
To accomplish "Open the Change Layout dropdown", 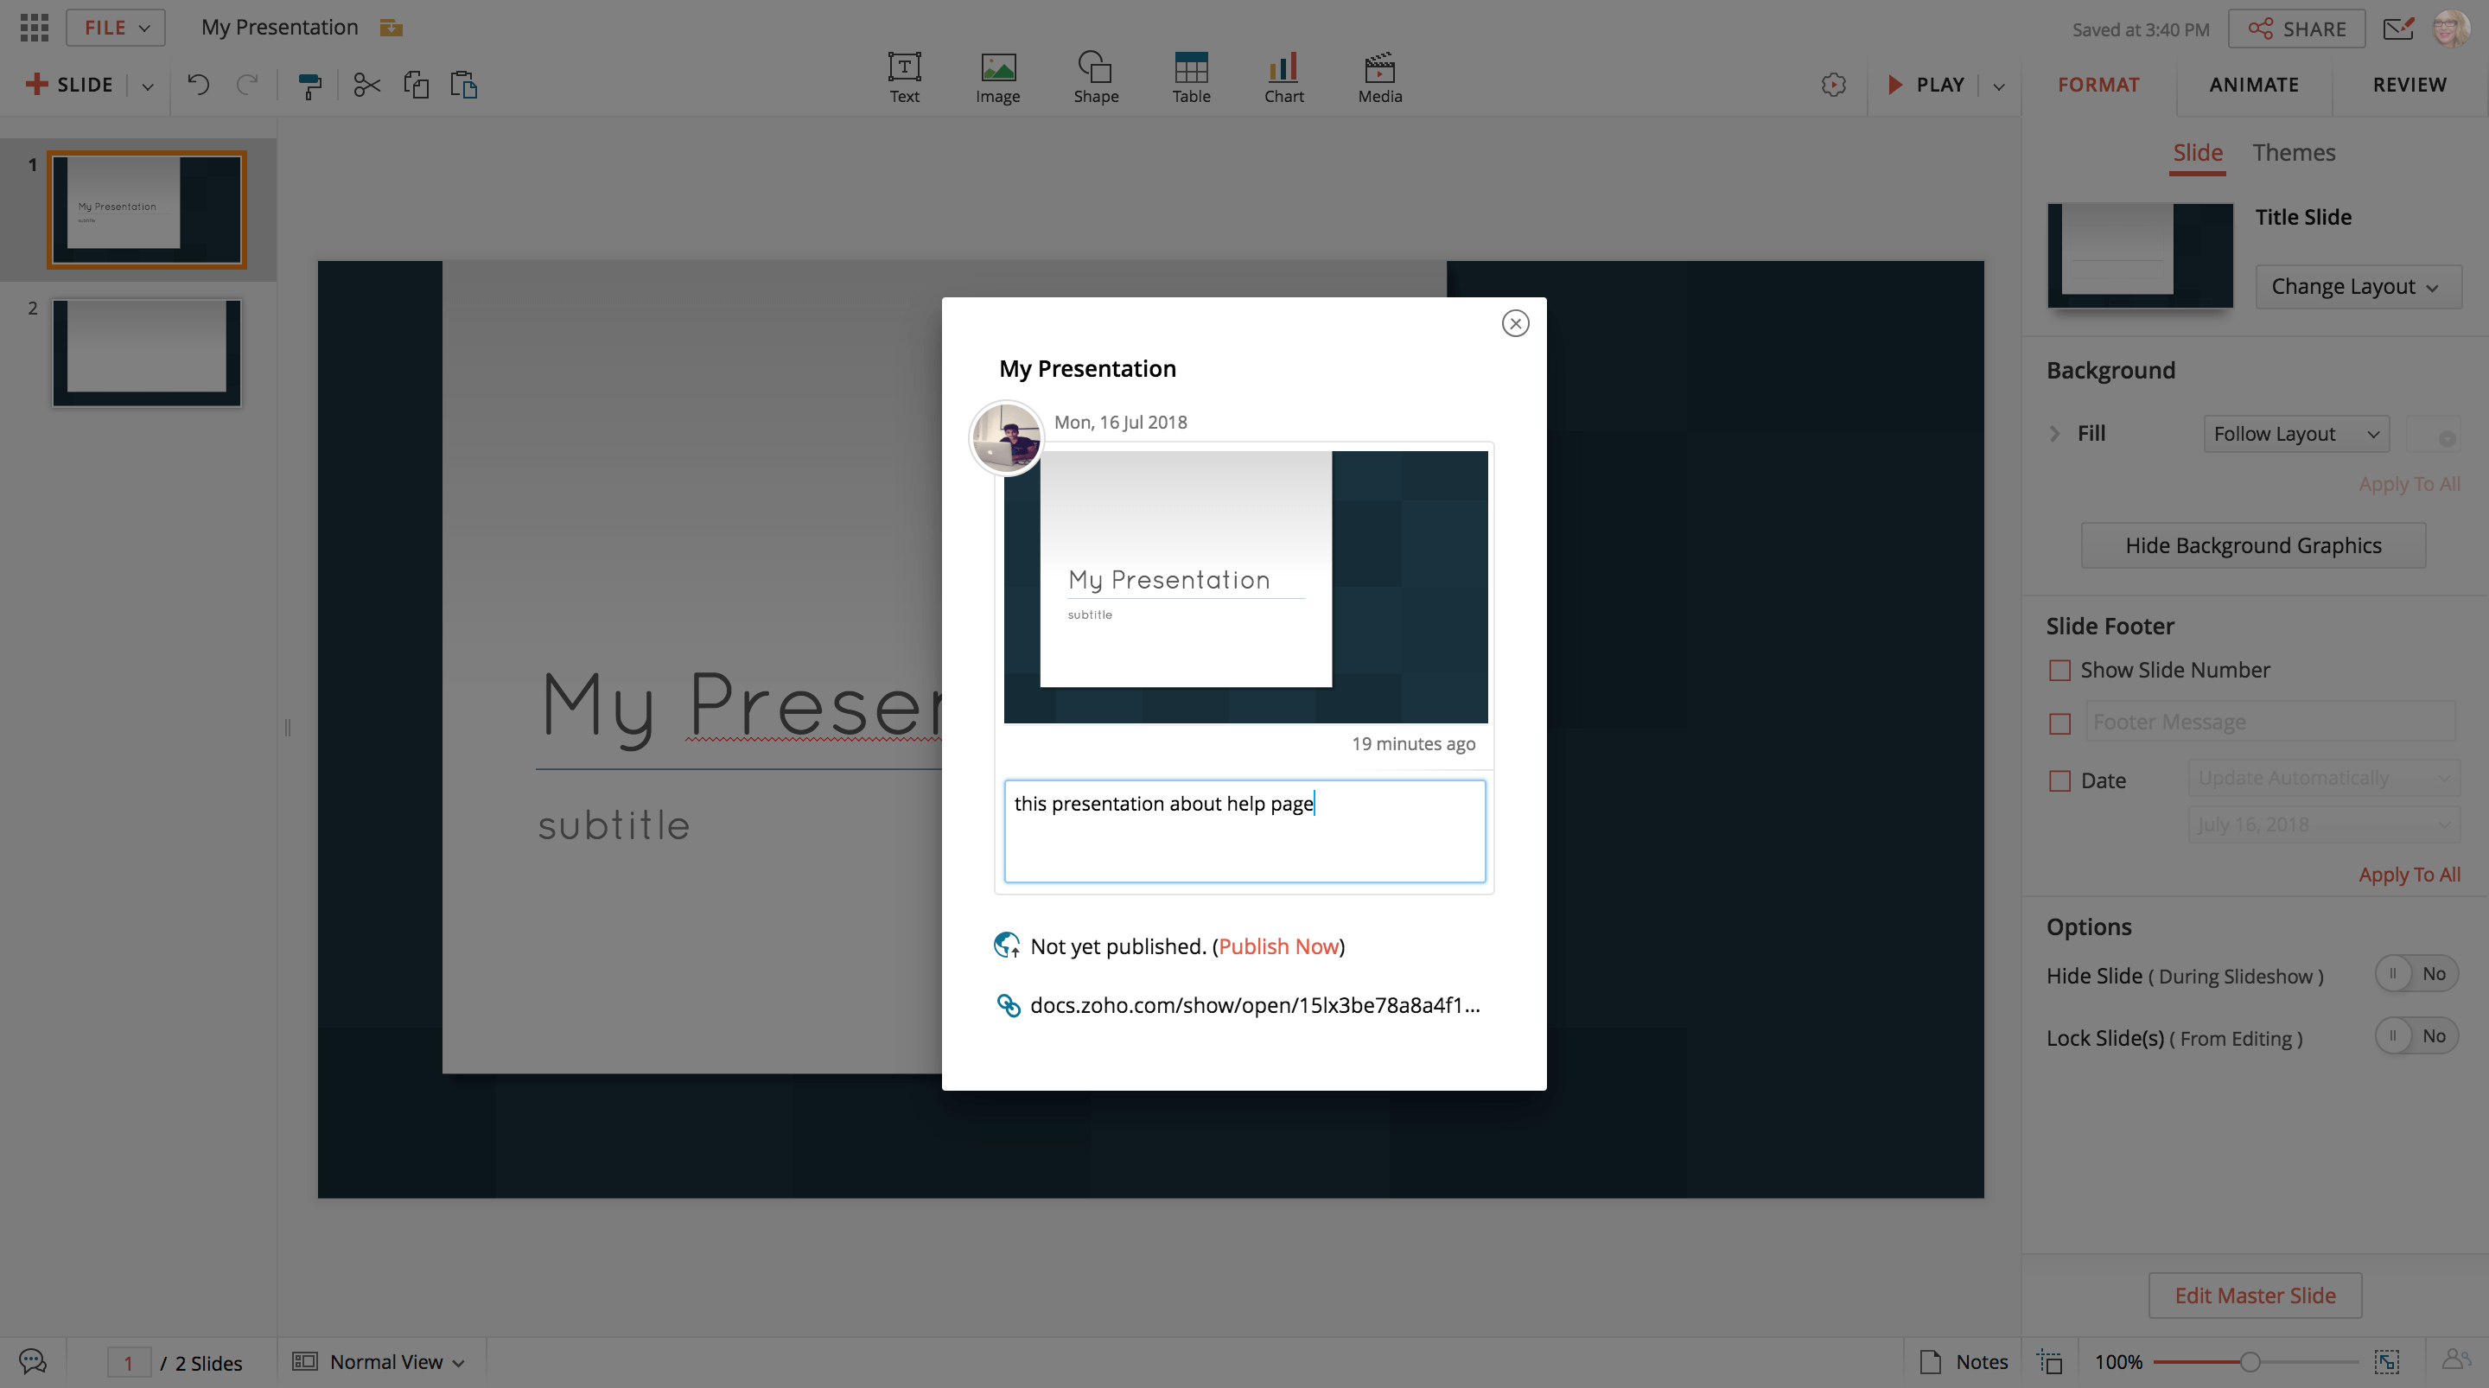I will (x=2356, y=286).
